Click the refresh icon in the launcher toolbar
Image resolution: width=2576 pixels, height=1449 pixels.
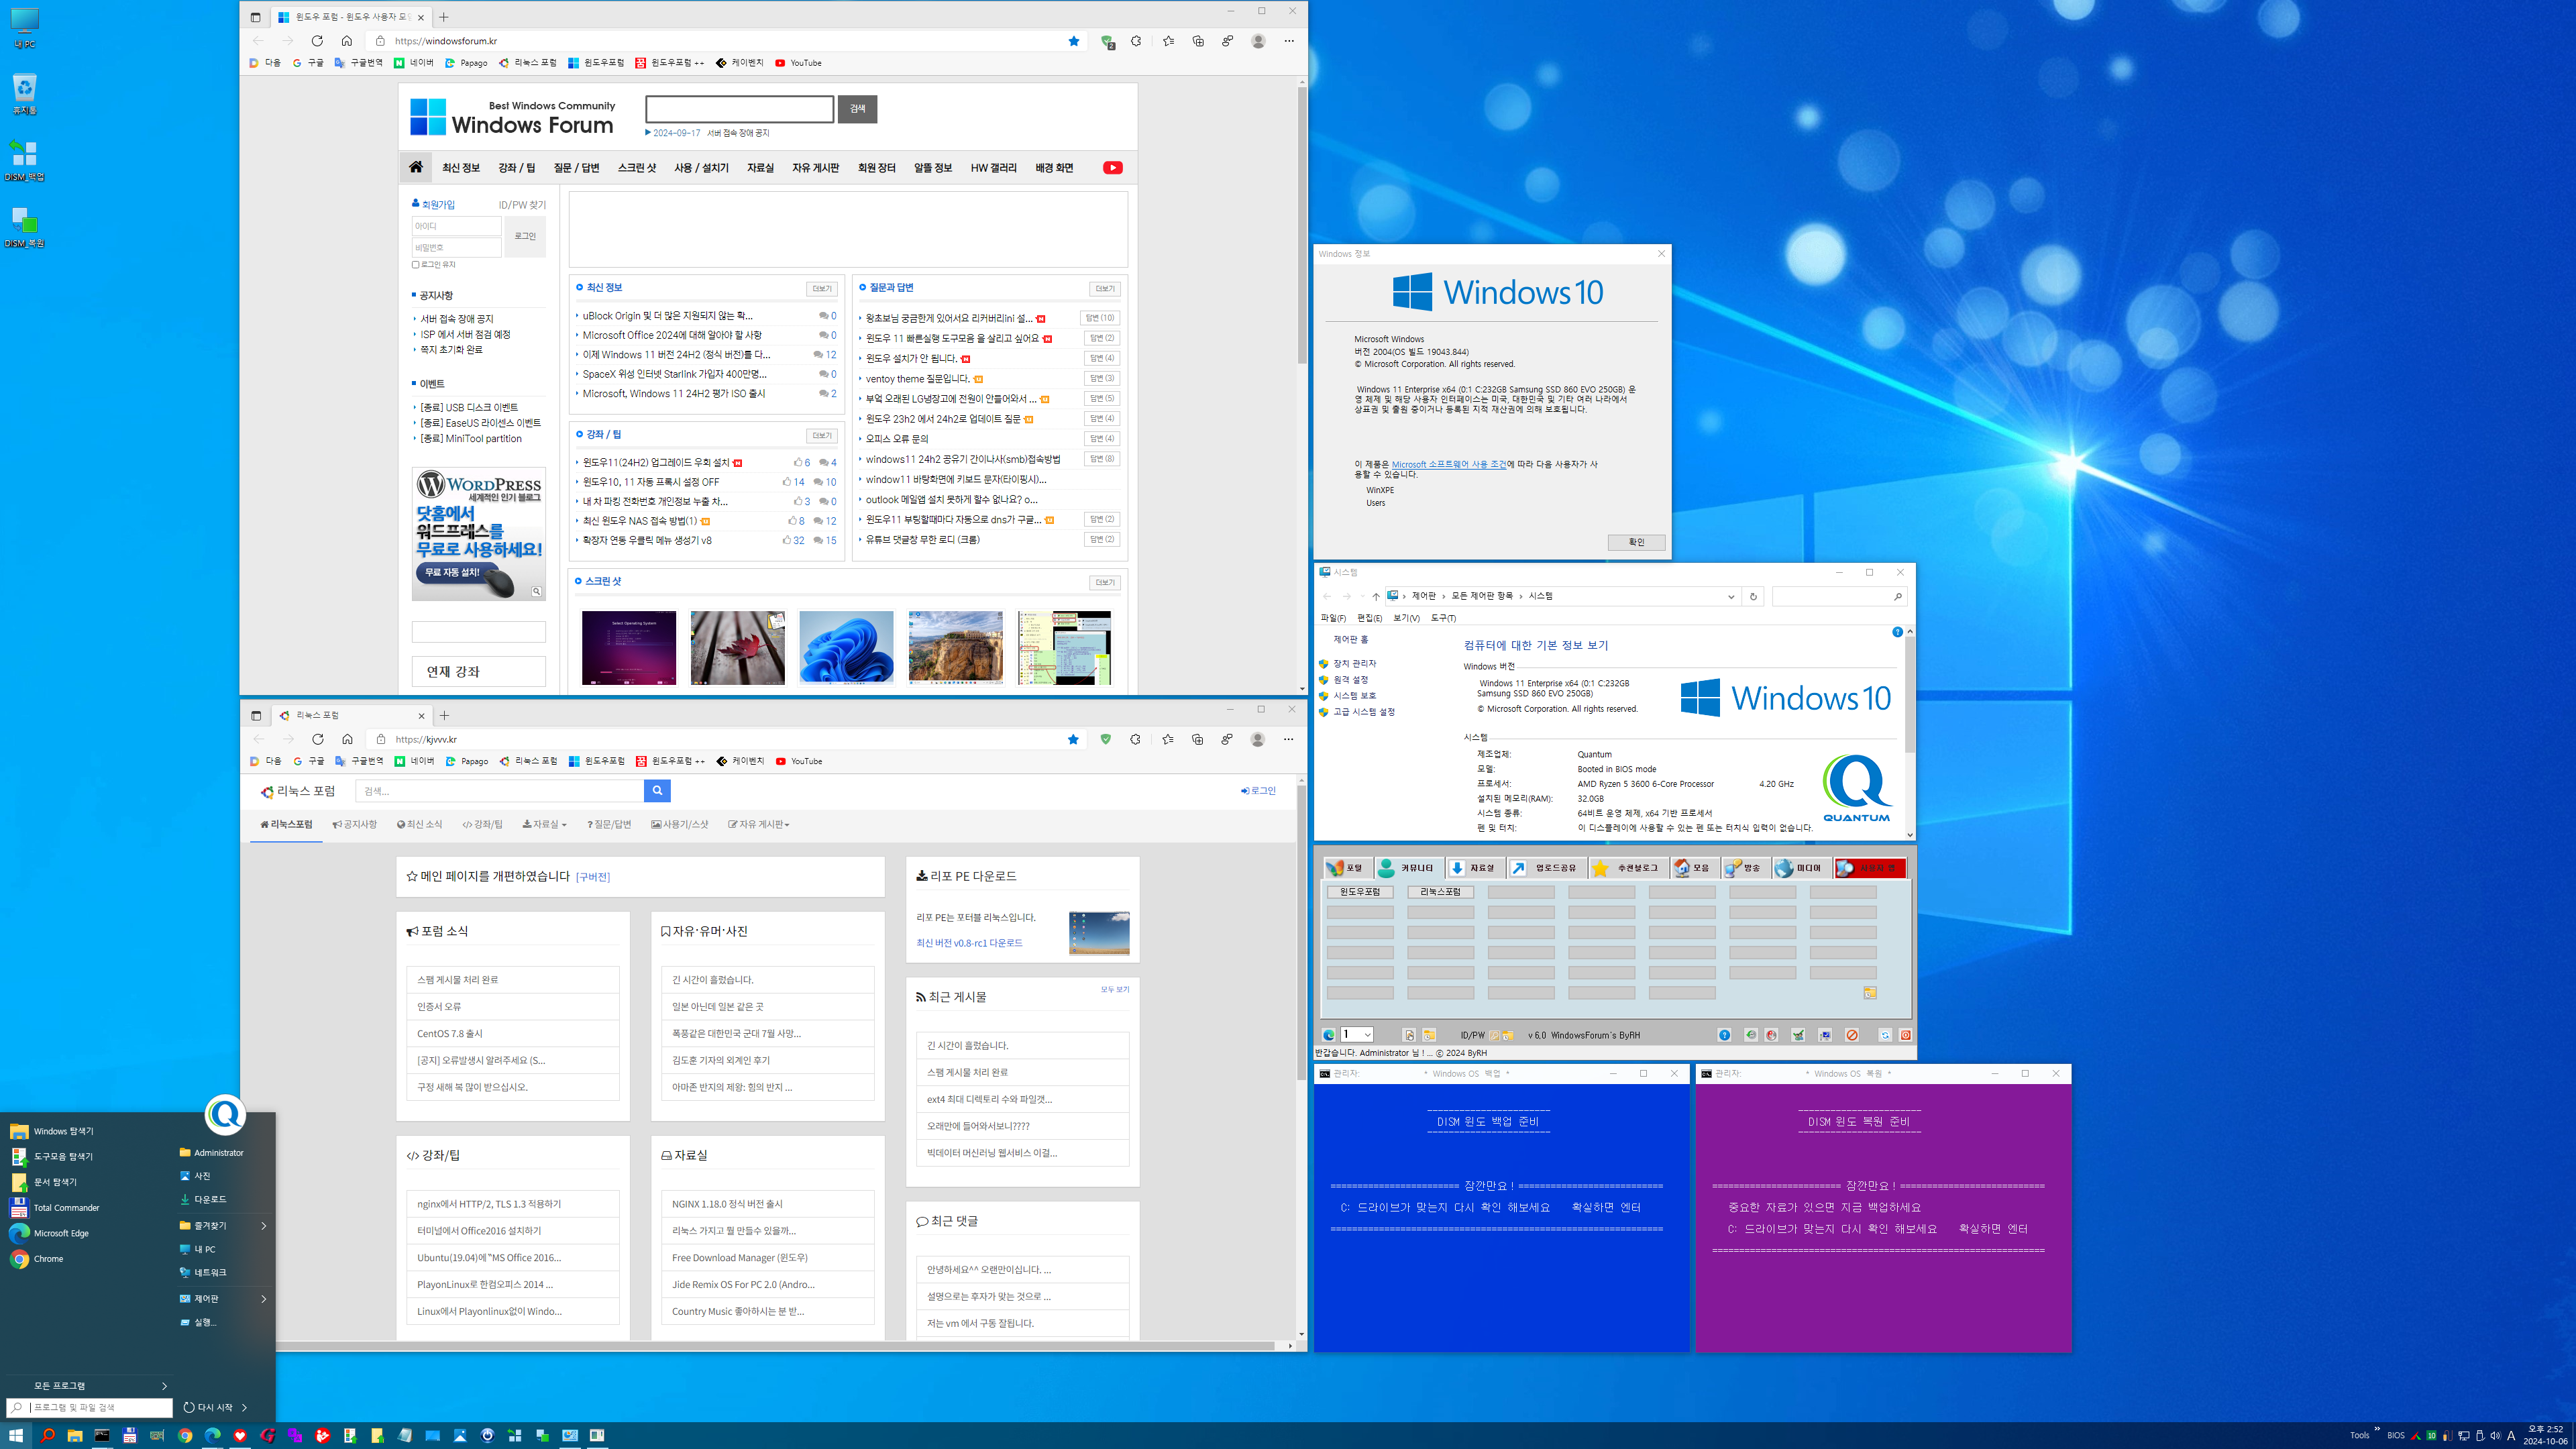1885,1035
